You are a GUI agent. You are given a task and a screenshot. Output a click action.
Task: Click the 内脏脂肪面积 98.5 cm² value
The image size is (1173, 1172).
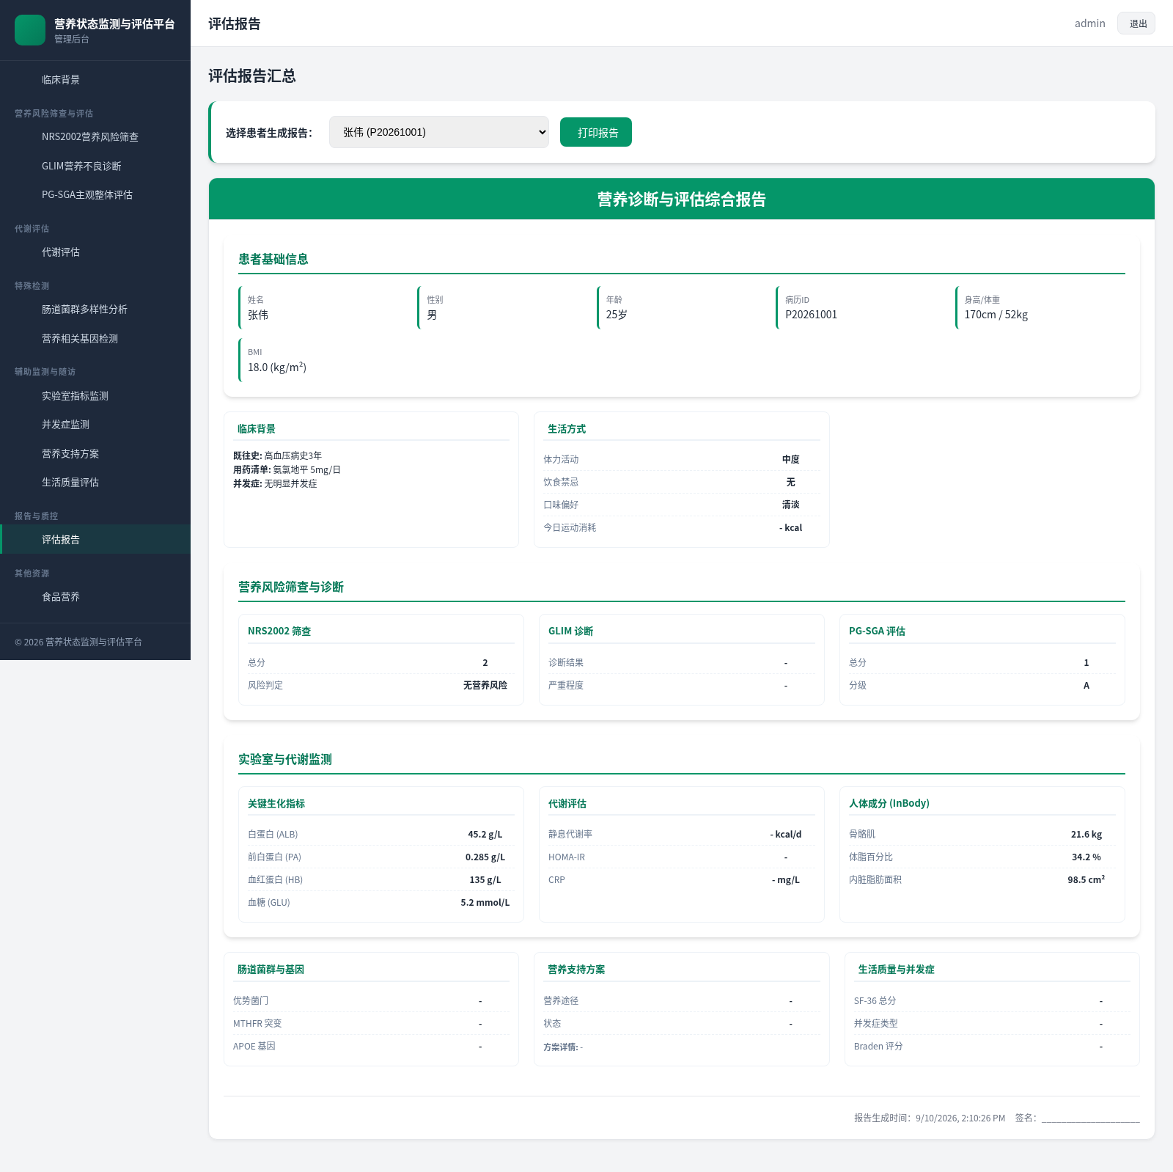coord(1086,879)
